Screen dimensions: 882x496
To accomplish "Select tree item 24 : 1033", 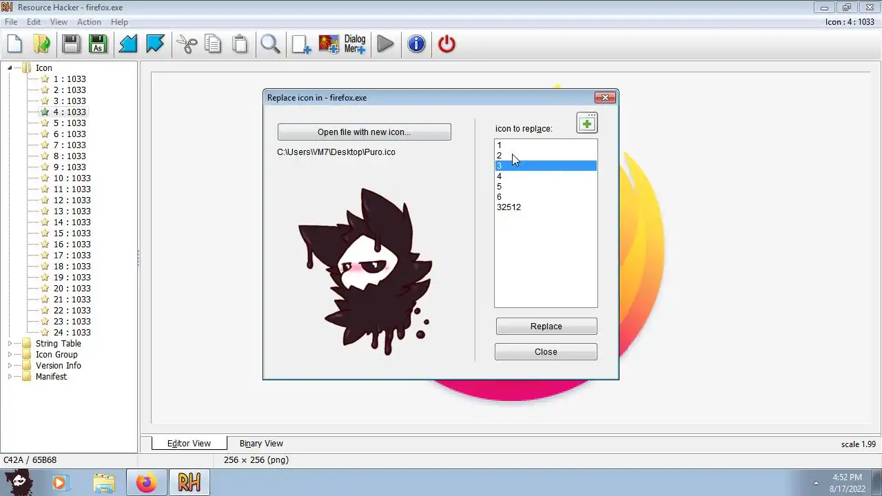I will point(72,332).
